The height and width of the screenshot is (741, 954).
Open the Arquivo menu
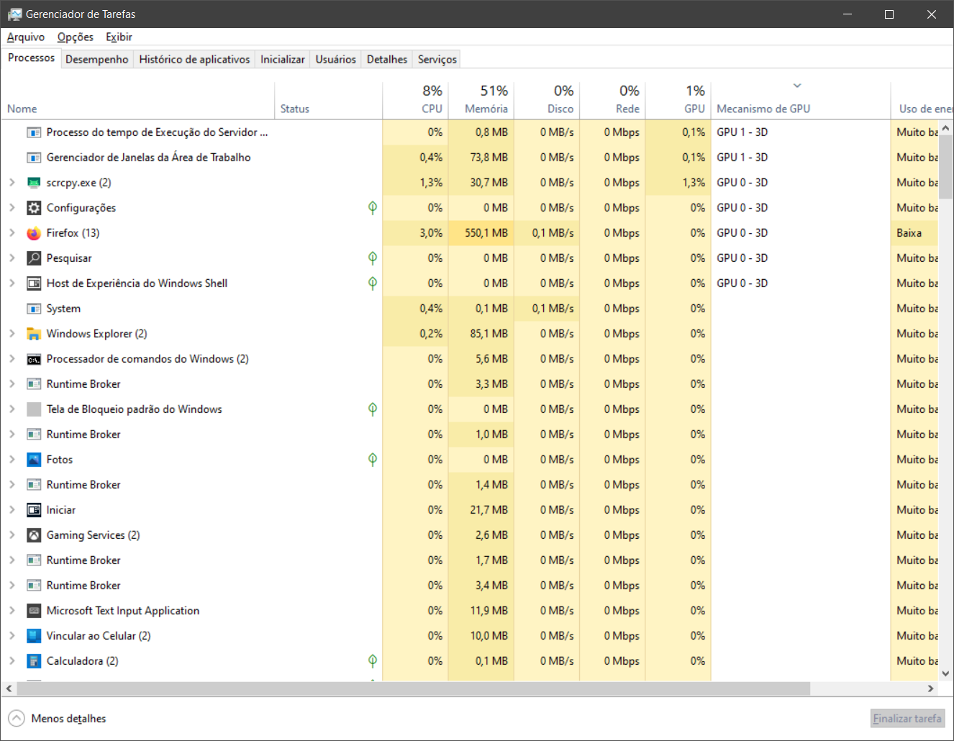point(26,37)
